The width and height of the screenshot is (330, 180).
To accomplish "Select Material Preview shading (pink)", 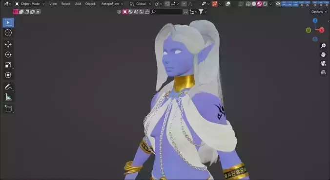I will click(x=259, y=4).
